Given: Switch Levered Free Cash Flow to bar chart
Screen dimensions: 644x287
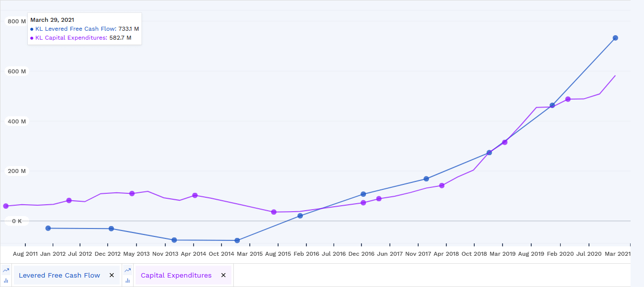Looking at the screenshot, I should point(6,281).
